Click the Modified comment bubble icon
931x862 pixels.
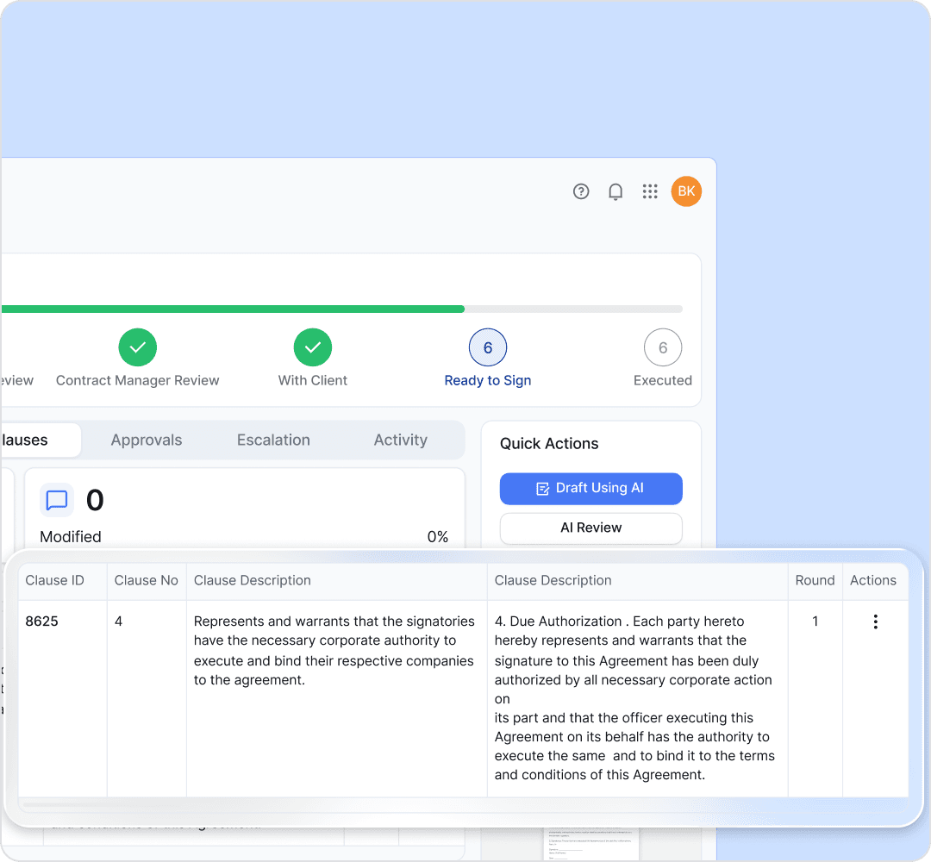coord(57,500)
